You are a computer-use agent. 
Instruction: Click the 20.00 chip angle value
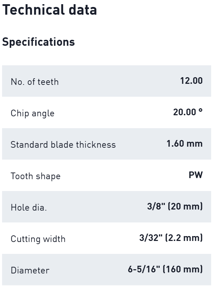(185, 112)
